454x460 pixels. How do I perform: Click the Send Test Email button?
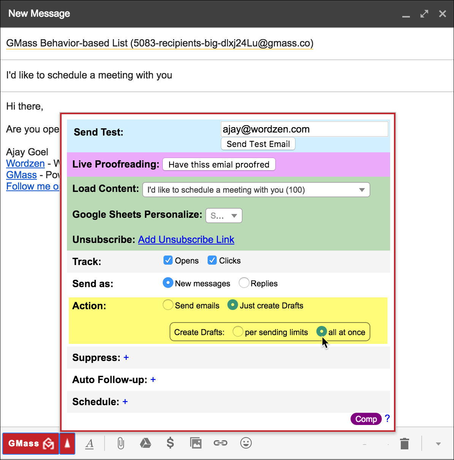[x=258, y=144]
